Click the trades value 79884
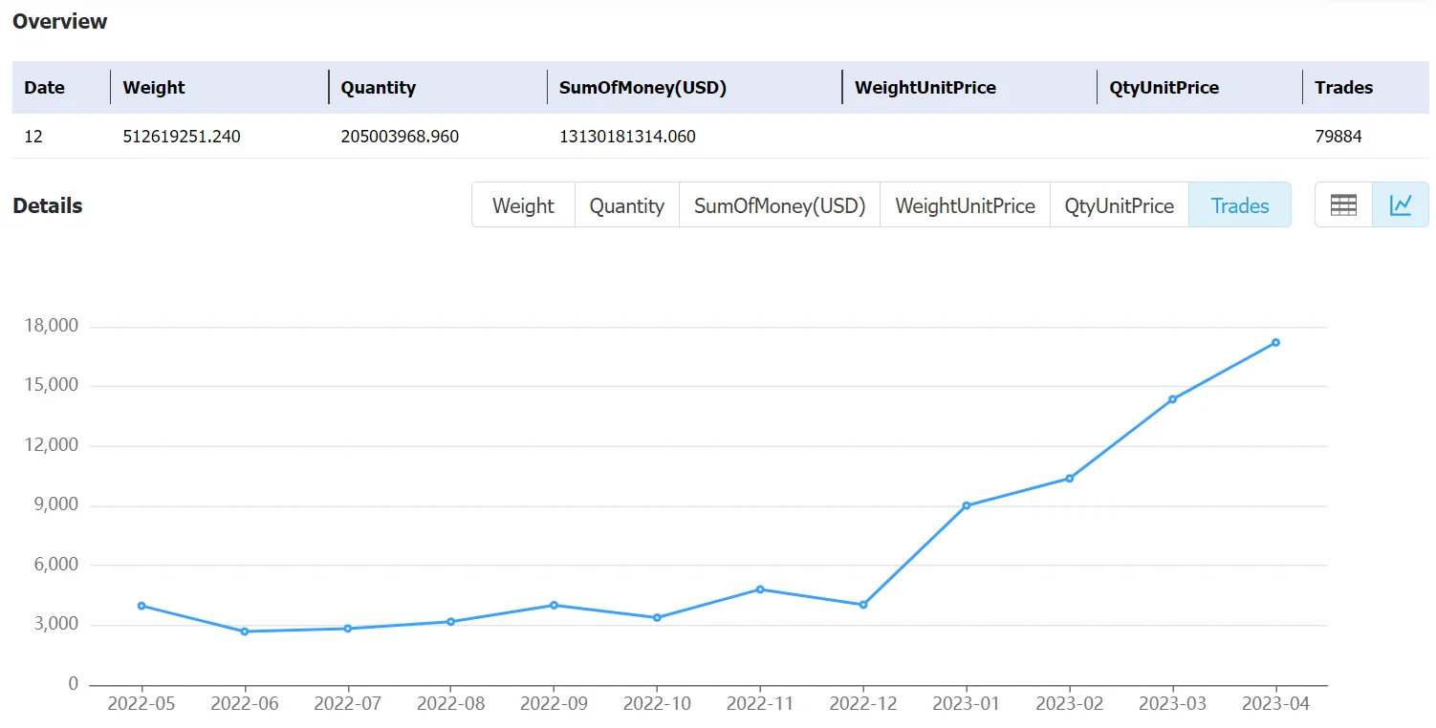The image size is (1436, 728). pos(1338,137)
